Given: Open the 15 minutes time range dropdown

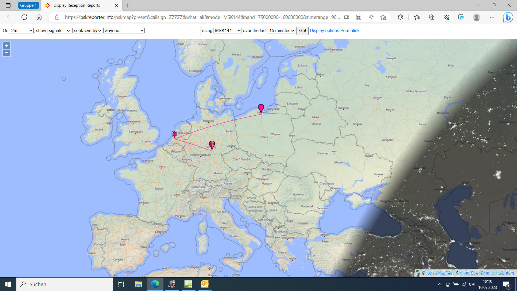Looking at the screenshot, I should (282, 31).
